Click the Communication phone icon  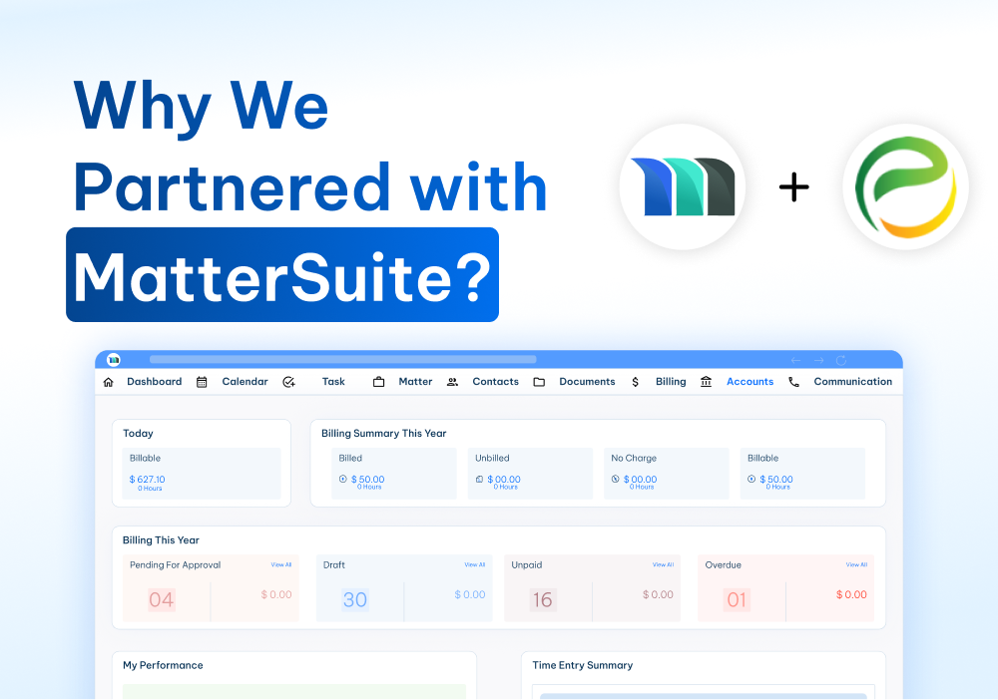pos(793,382)
